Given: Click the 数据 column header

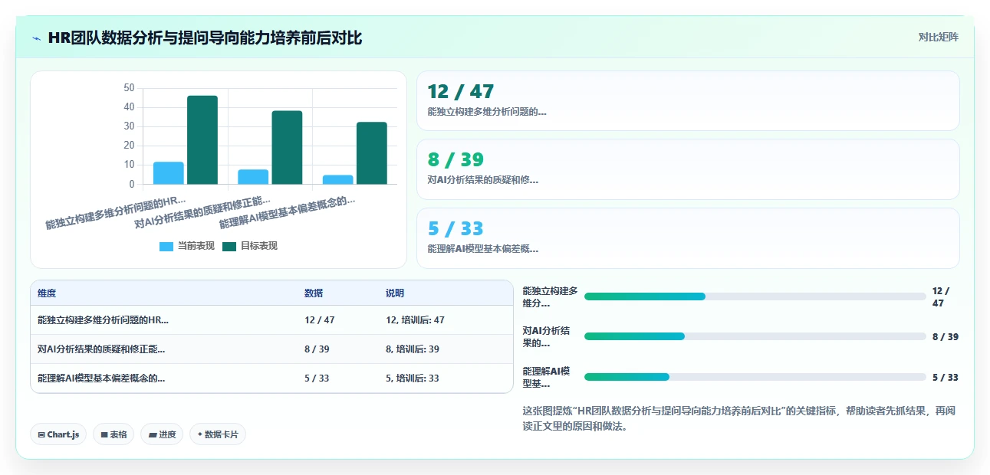Looking at the screenshot, I should (314, 293).
